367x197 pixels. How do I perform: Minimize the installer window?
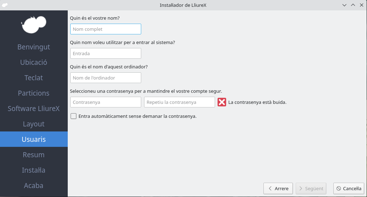coord(344,5)
